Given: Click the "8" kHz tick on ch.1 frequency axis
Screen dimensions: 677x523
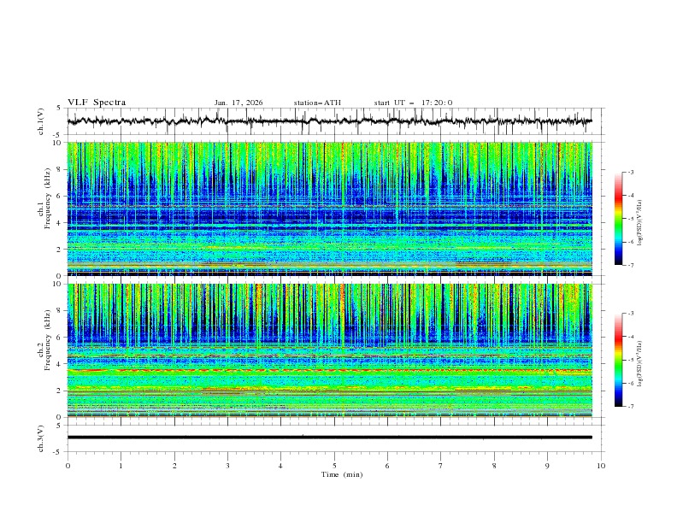Looking at the screenshot, I should 60,169.
